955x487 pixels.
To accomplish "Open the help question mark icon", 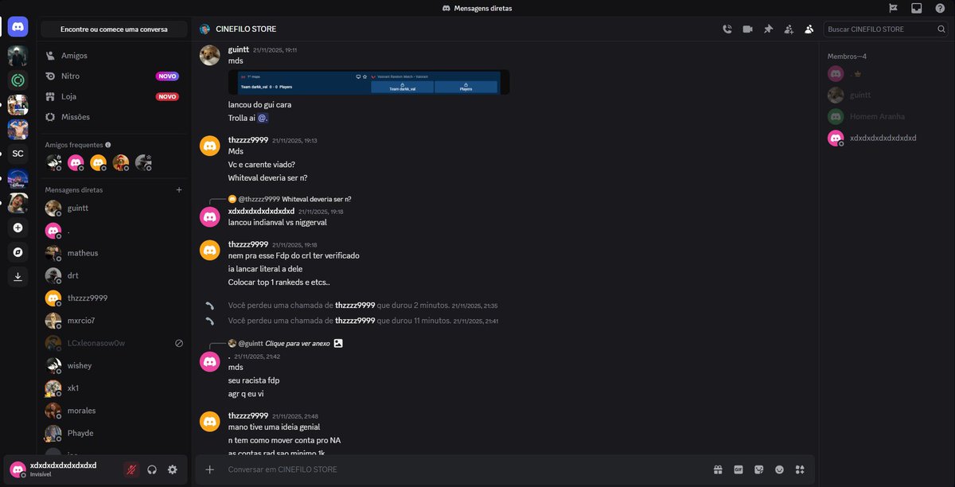I will pos(939,8).
